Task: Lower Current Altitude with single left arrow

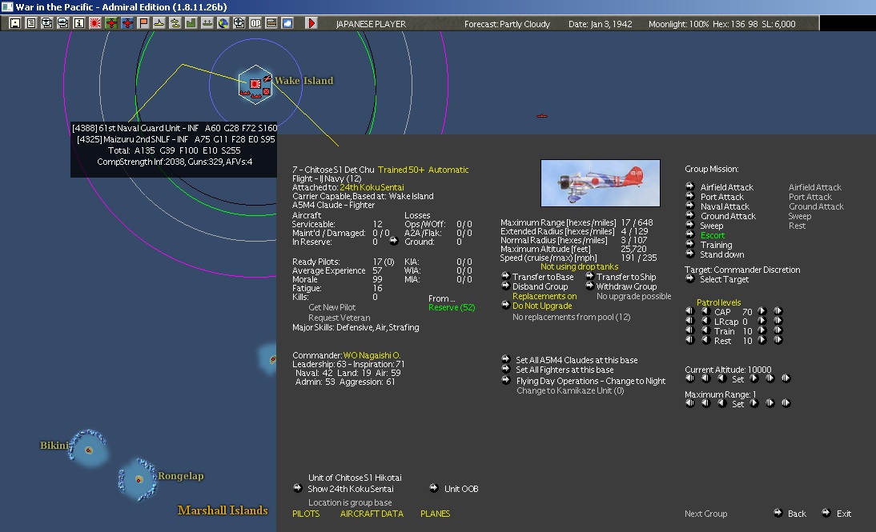Action: click(x=721, y=378)
